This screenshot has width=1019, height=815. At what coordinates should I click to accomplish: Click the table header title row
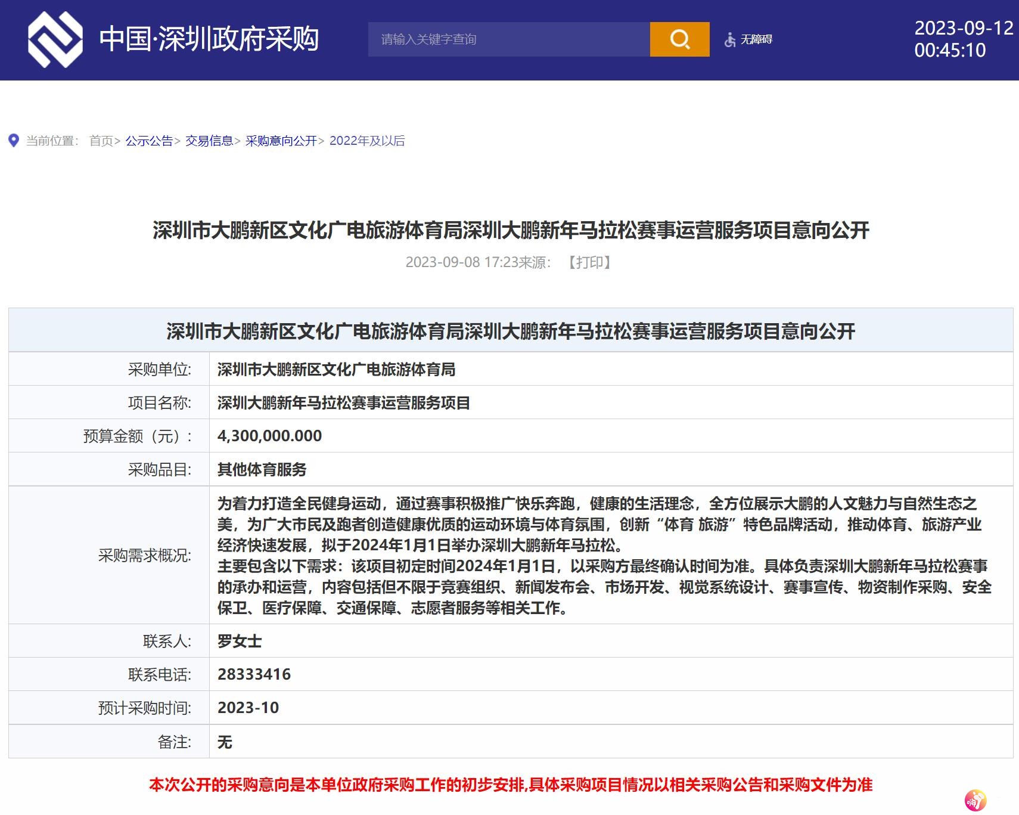[x=511, y=330]
